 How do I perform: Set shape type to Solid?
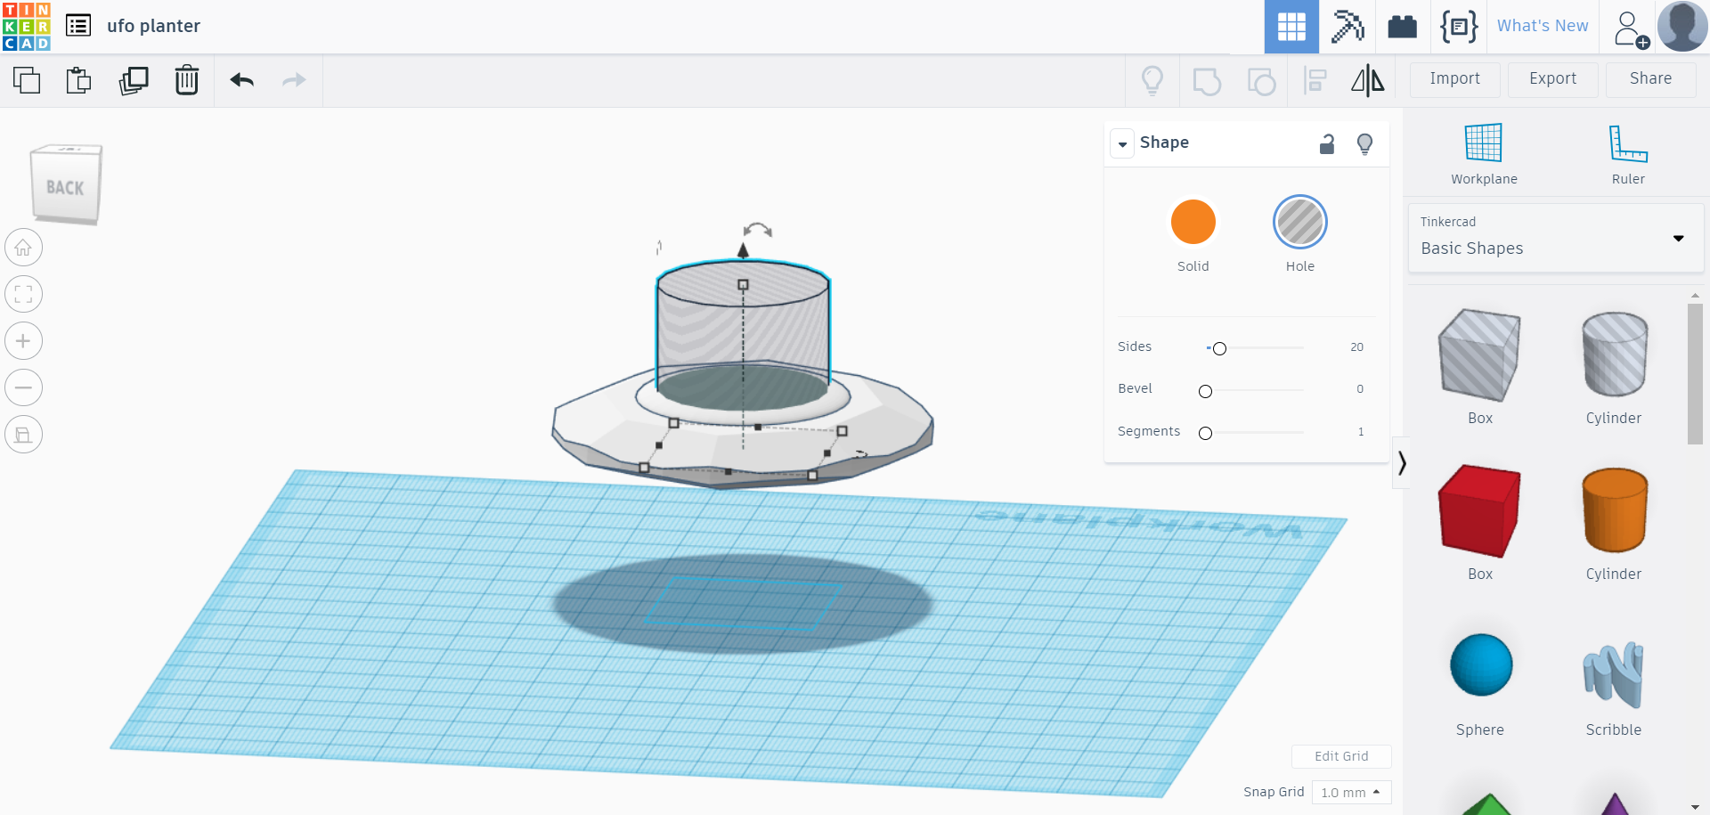1193,222
